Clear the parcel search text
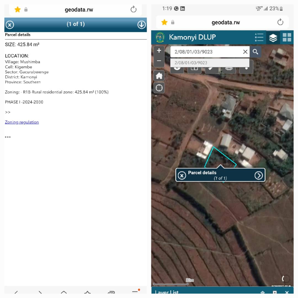 pos(245,52)
